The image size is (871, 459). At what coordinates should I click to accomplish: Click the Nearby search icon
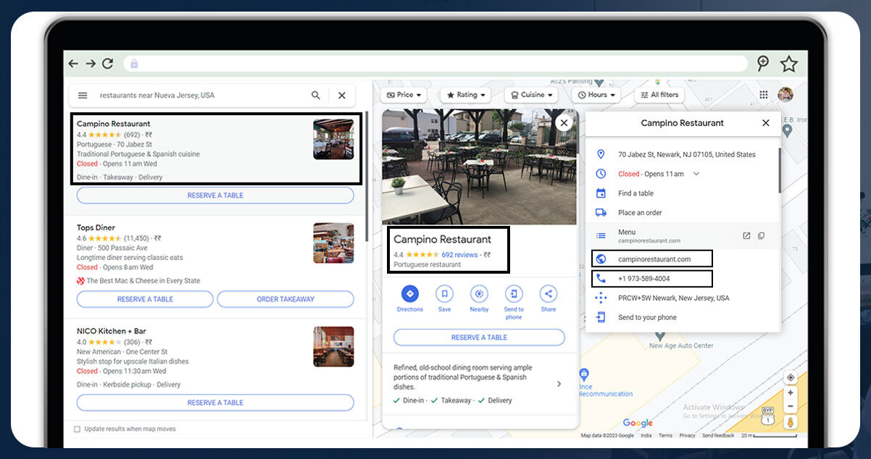click(x=479, y=294)
